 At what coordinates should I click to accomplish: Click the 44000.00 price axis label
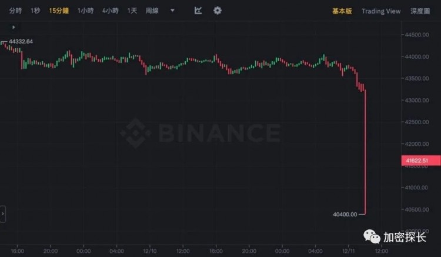point(417,56)
